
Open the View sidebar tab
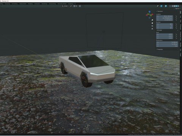coord(180,21)
